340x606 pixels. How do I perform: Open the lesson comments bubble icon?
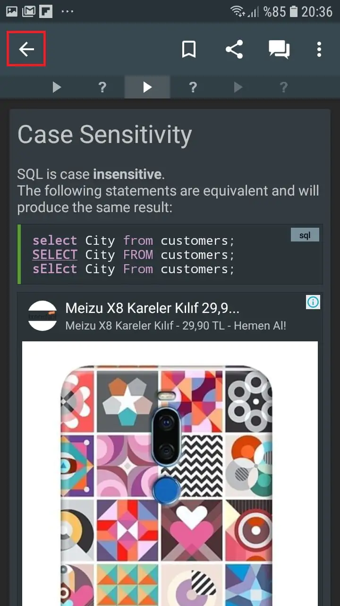tap(279, 49)
